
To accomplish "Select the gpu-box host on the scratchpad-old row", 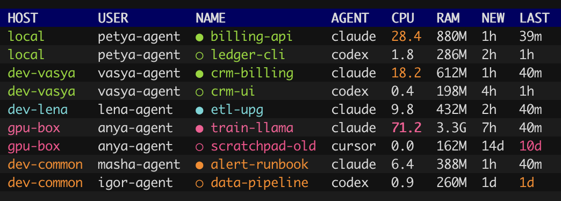I will point(34,146).
